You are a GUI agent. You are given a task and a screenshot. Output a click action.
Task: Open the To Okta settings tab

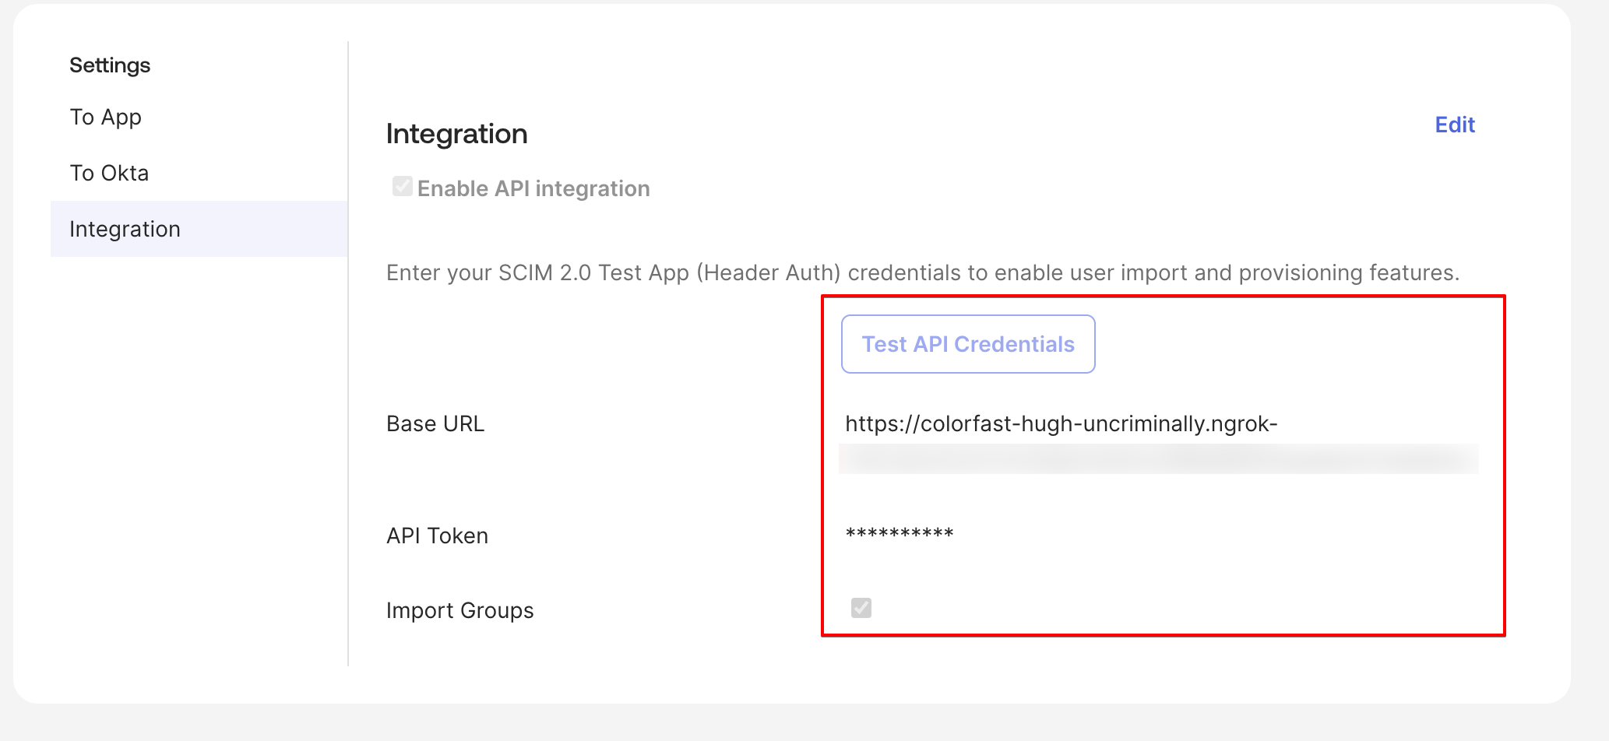[x=109, y=173]
